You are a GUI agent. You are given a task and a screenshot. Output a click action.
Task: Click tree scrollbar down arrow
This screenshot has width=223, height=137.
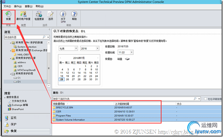tap(48, 86)
